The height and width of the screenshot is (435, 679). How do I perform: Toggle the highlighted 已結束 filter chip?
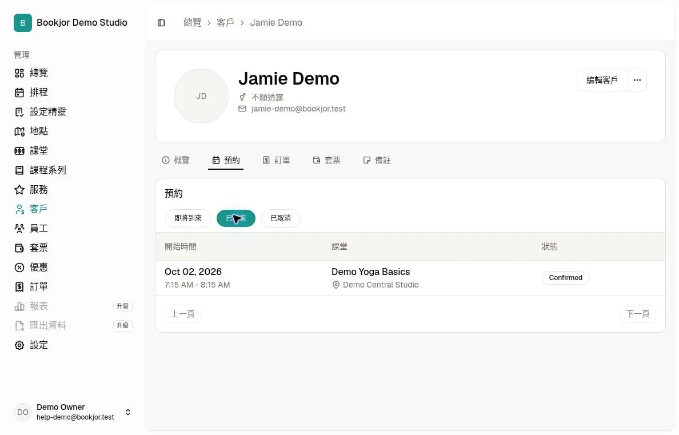click(236, 218)
